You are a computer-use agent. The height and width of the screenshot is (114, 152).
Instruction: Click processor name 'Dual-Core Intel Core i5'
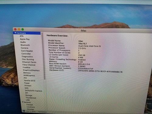pyautogui.click(x=89, y=46)
